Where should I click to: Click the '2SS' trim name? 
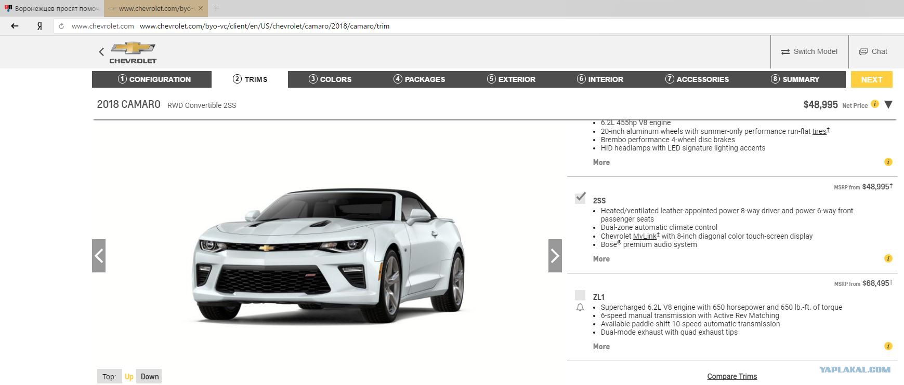pos(599,201)
